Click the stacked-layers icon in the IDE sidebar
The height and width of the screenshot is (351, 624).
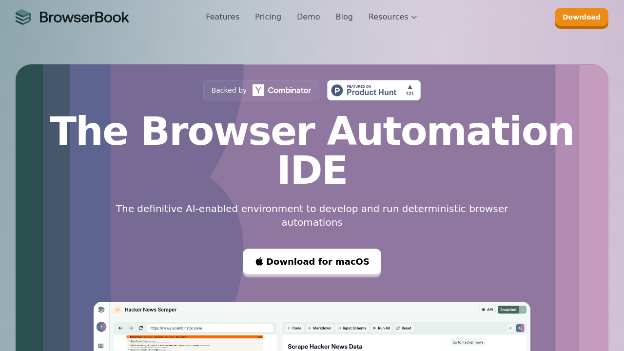[101, 310]
